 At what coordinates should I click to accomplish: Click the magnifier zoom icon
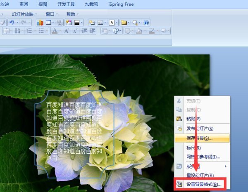tap(135, 23)
